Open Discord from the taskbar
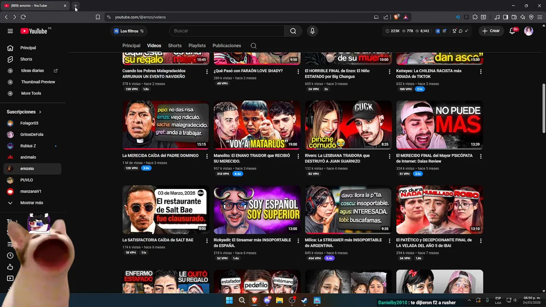The width and height of the screenshot is (546, 307). (267, 300)
